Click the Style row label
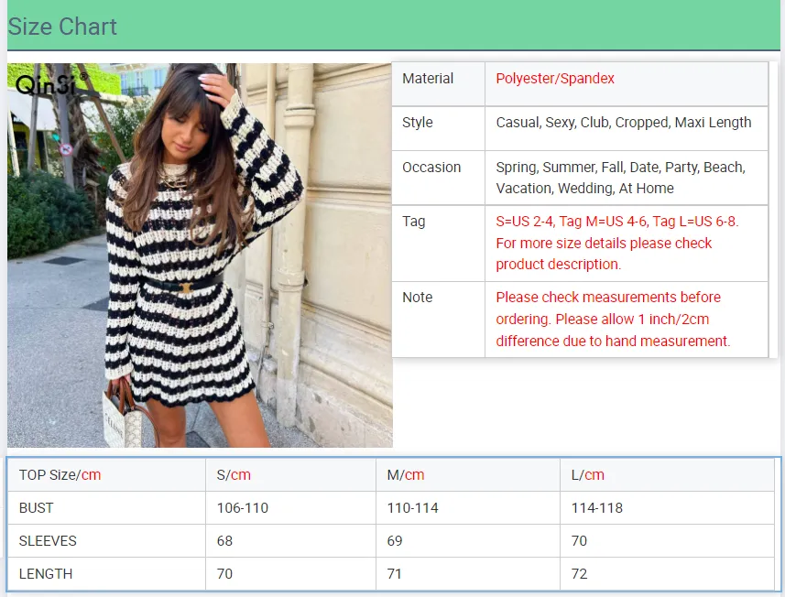The image size is (785, 597). click(418, 123)
